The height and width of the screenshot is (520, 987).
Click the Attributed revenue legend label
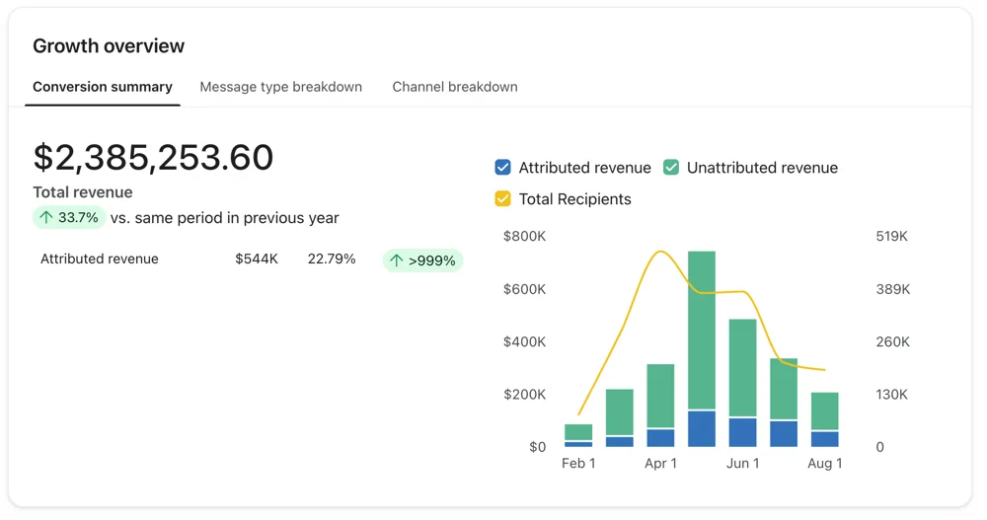coord(584,168)
